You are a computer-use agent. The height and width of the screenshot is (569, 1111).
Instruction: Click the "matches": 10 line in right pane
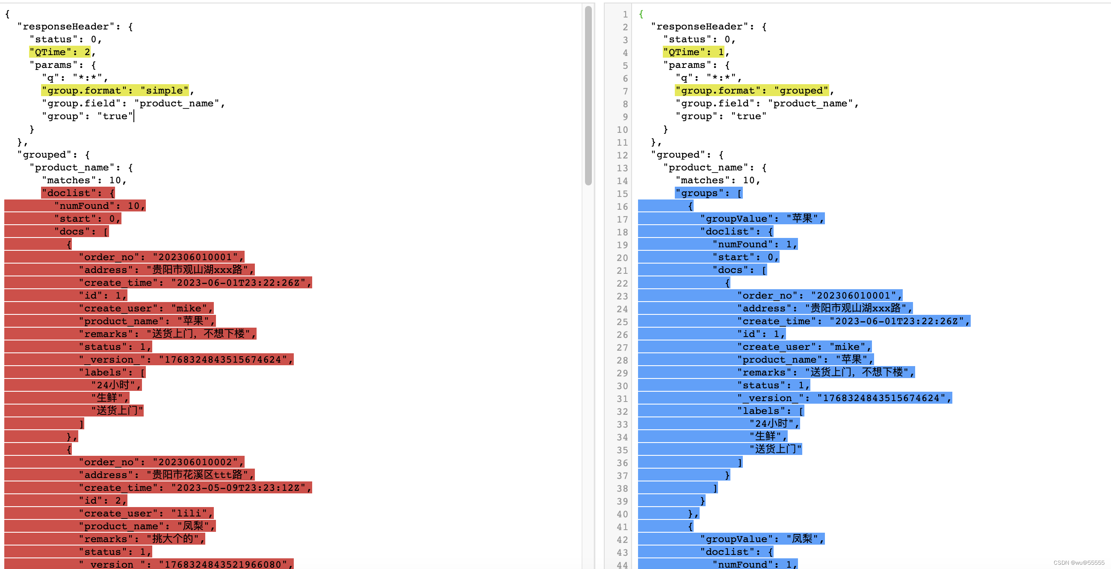718,180
